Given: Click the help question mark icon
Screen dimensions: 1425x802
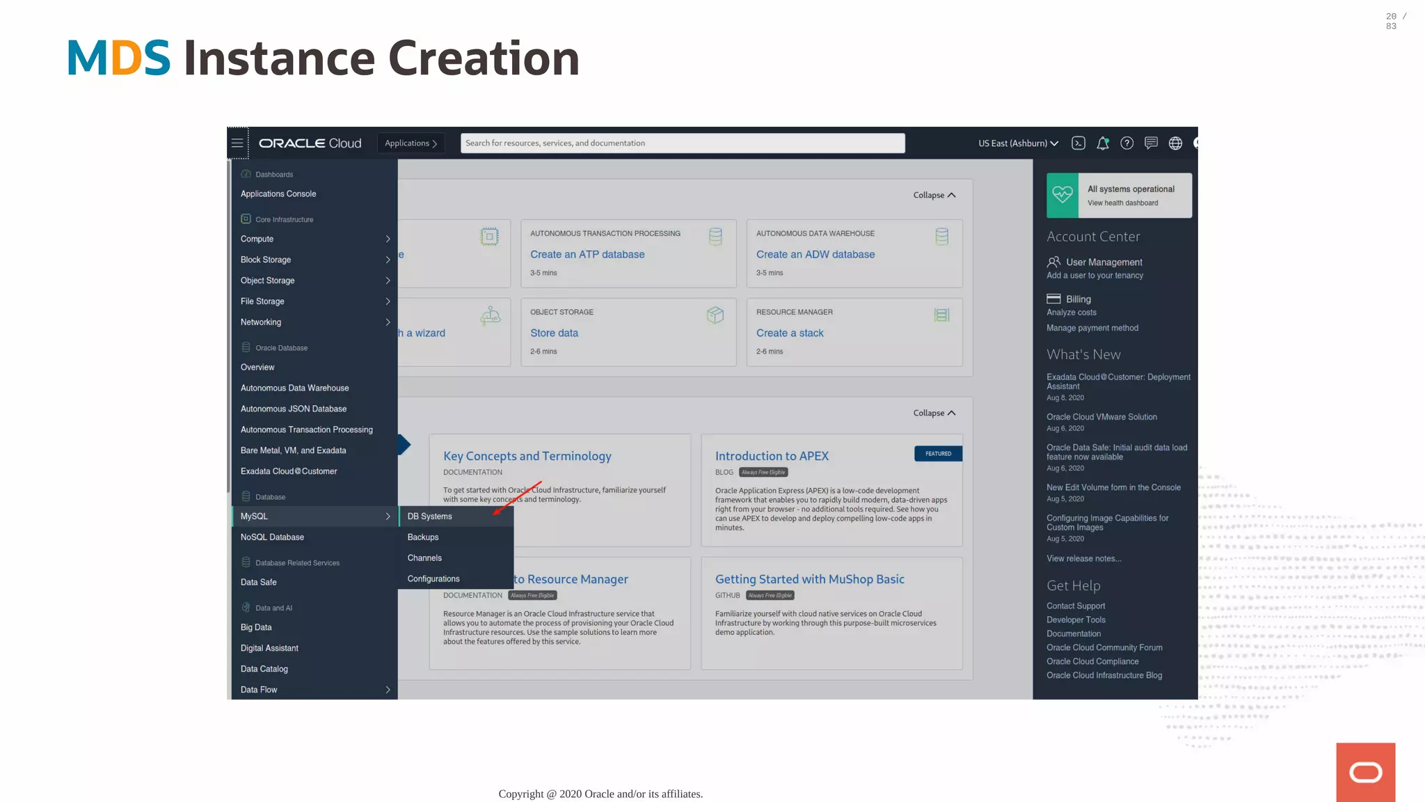Looking at the screenshot, I should click(x=1127, y=143).
